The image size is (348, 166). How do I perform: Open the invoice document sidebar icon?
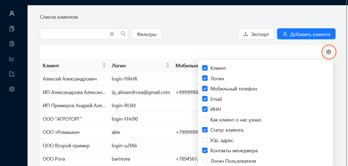point(12,44)
